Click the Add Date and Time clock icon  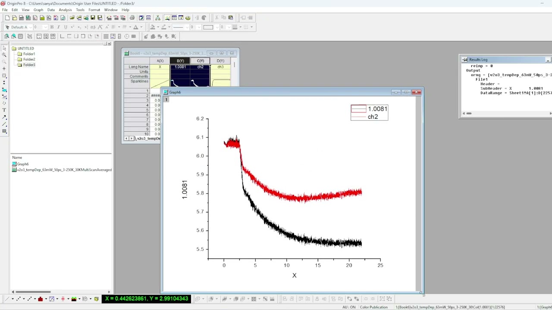click(126, 36)
